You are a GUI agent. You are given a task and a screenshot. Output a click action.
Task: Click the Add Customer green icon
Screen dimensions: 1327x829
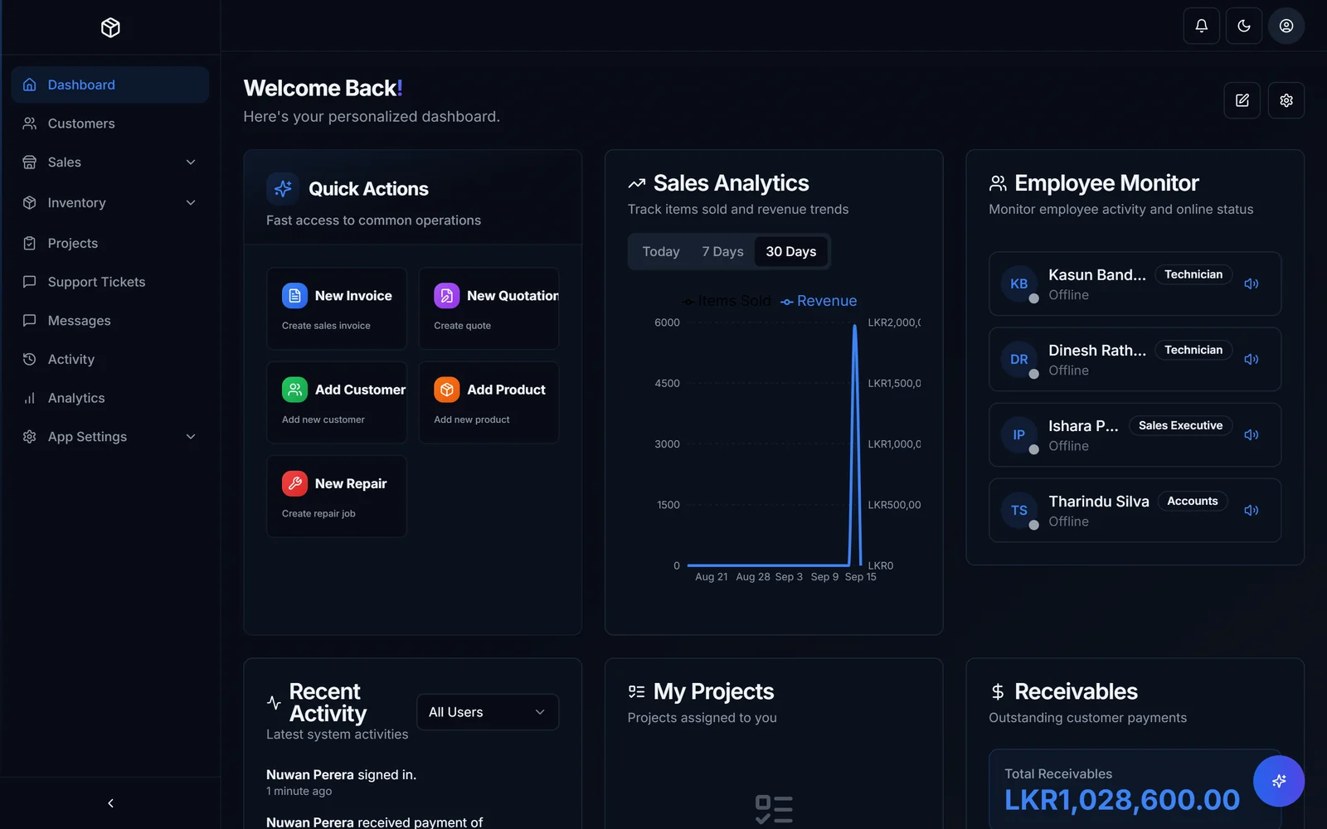294,390
